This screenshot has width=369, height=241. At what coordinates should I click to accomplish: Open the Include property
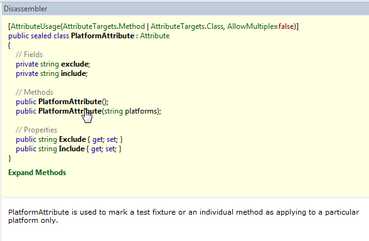[x=72, y=149]
